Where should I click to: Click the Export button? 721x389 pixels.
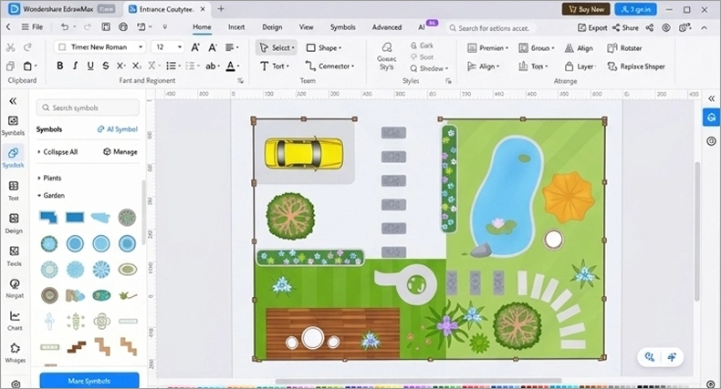click(592, 27)
